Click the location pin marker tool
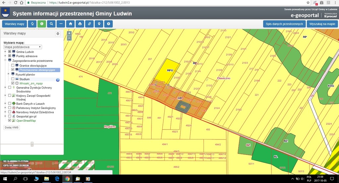The height and width of the screenshot is (183, 339). click(x=99, y=24)
